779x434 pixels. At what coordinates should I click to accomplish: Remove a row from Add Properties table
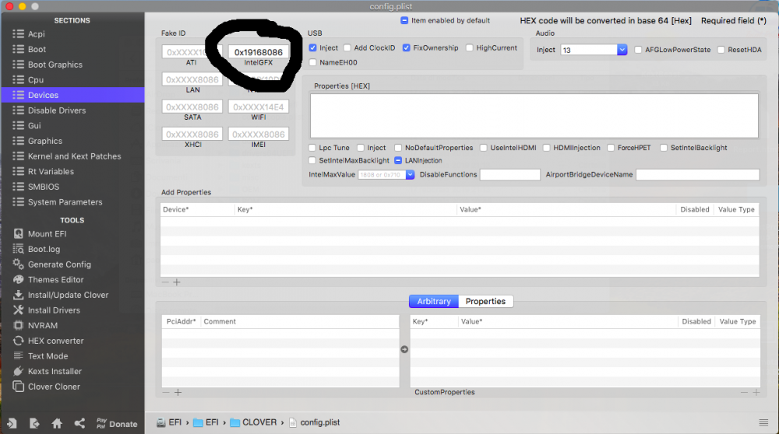pyautogui.click(x=165, y=282)
